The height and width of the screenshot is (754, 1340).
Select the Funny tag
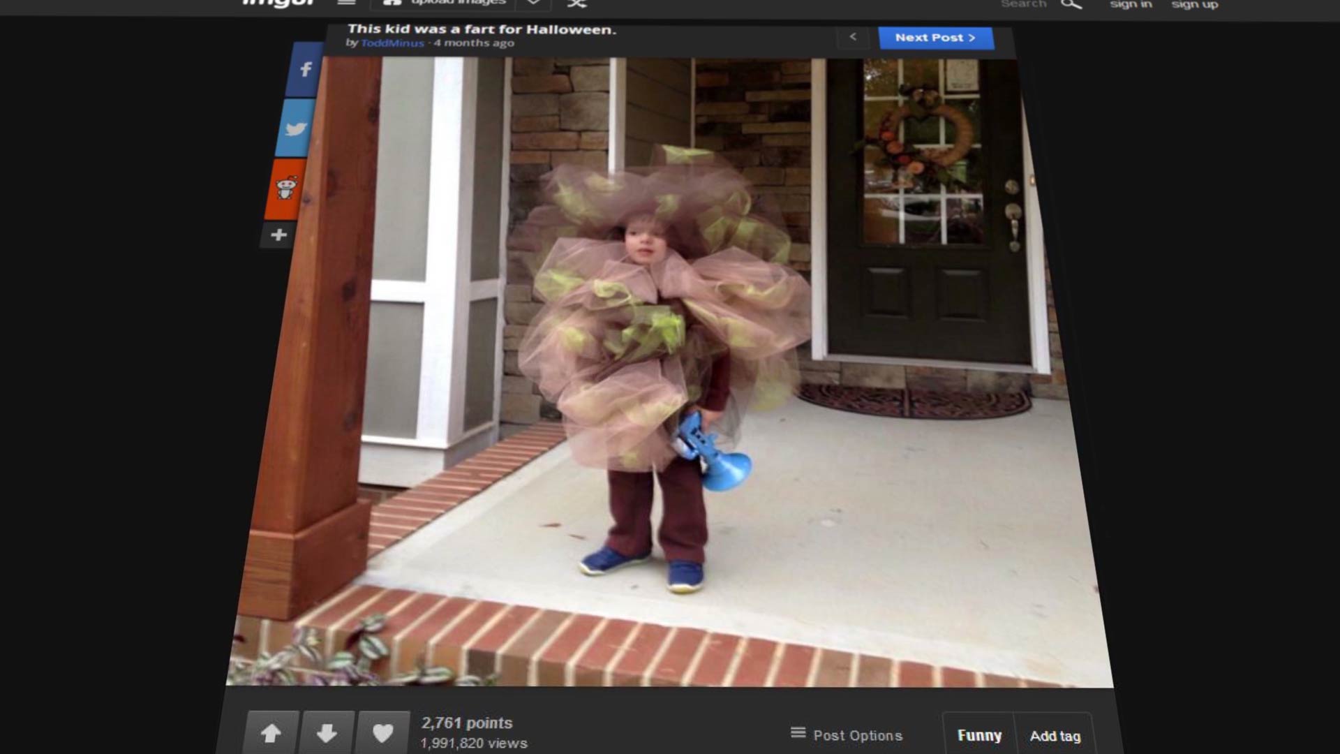(x=979, y=735)
